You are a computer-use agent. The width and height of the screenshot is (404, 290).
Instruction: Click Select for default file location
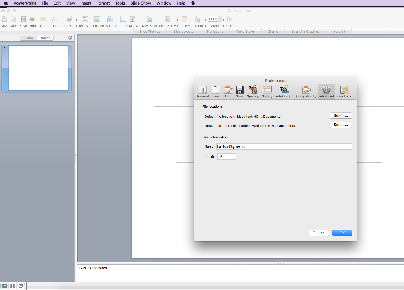(341, 116)
